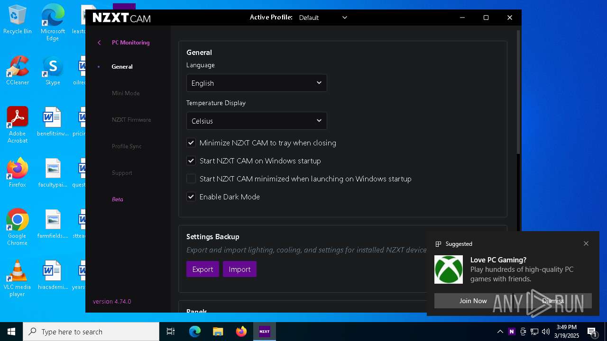Click the Settings Backup heading
Image resolution: width=607 pixels, height=341 pixels.
(212, 237)
